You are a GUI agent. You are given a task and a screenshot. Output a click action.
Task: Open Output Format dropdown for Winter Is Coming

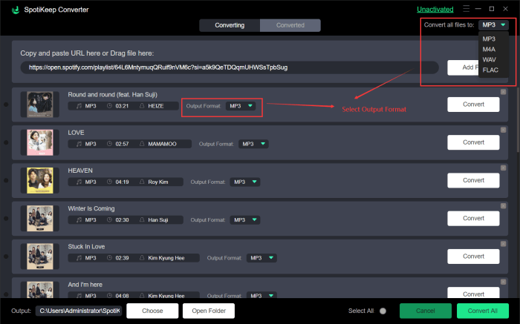click(244, 219)
